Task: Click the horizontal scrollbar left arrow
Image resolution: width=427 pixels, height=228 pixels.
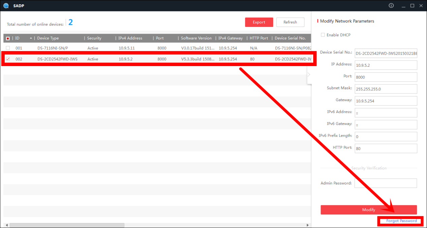Action: tap(6, 225)
